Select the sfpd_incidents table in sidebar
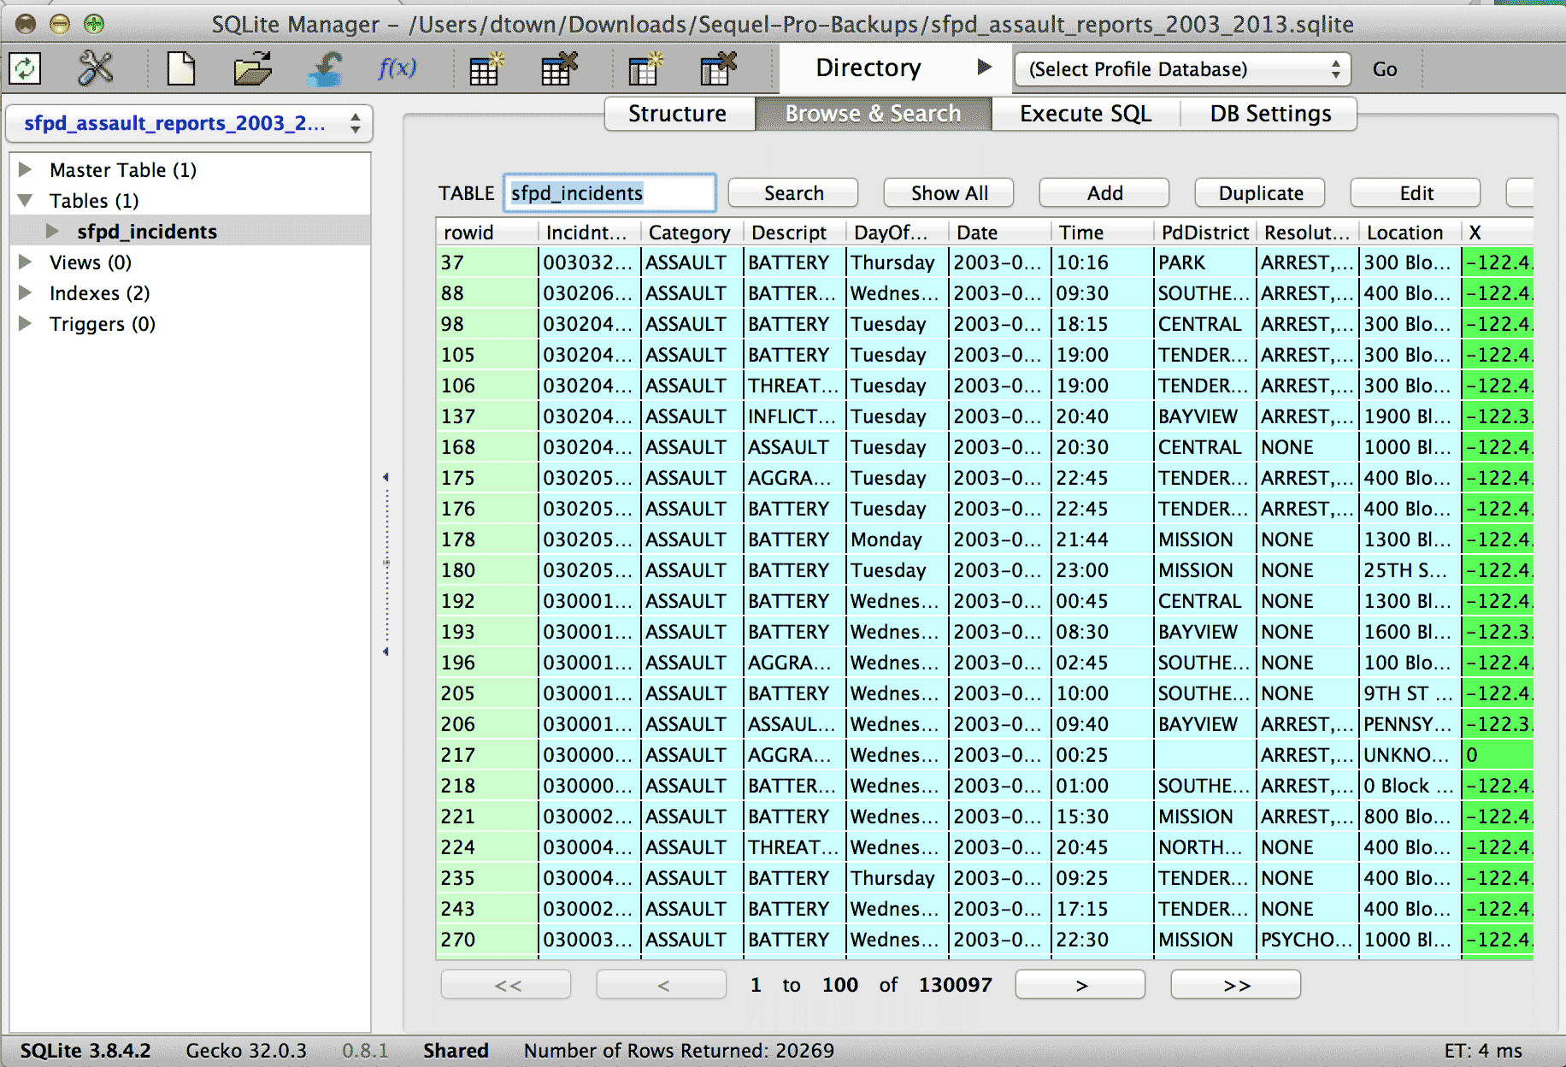The height and width of the screenshot is (1067, 1566). pyautogui.click(x=147, y=231)
